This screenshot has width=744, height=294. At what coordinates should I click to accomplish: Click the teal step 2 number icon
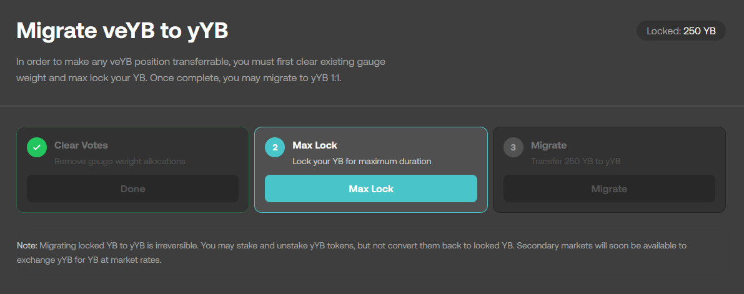tap(275, 148)
